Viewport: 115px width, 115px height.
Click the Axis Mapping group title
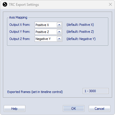(x=18, y=17)
